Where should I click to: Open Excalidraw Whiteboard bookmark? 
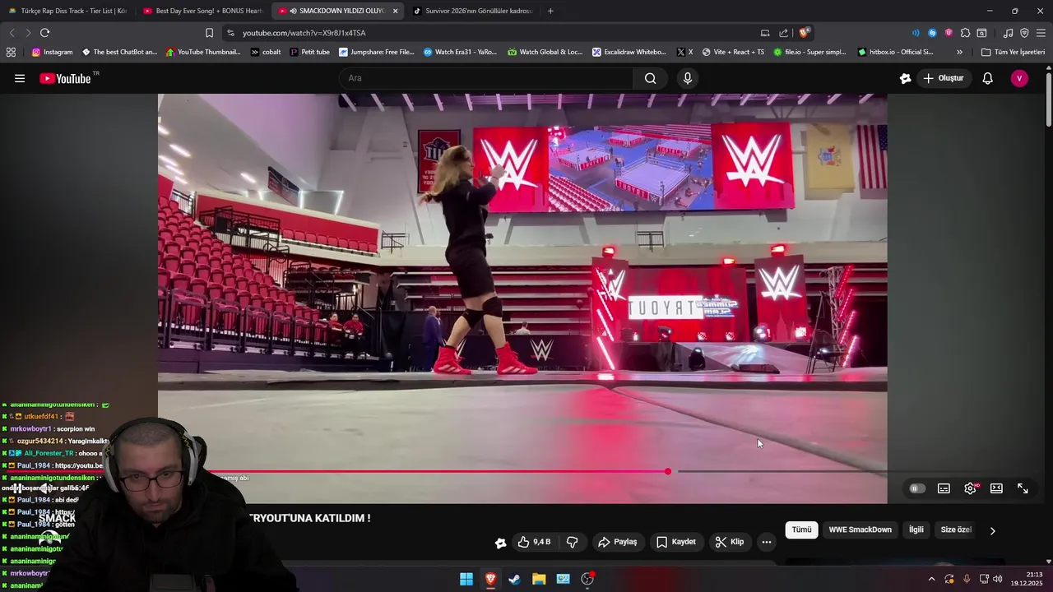pos(629,52)
